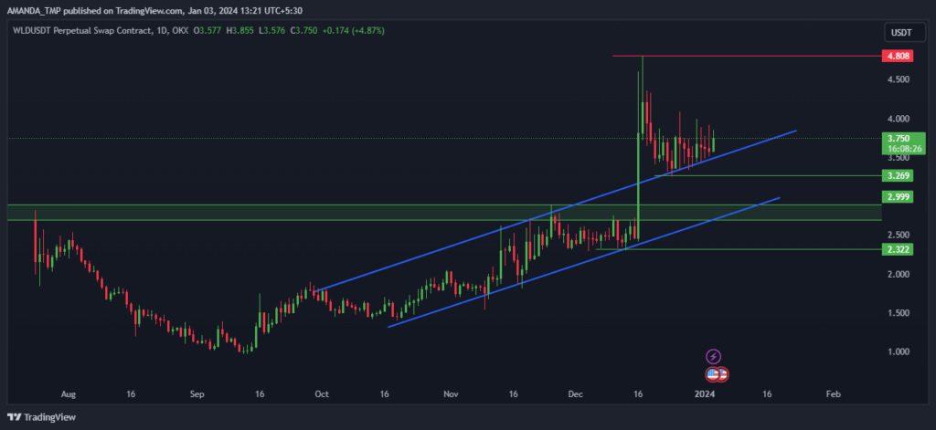Click the 16 label between 2024 and Feb
Screen dimensions: 936x430
(767, 394)
